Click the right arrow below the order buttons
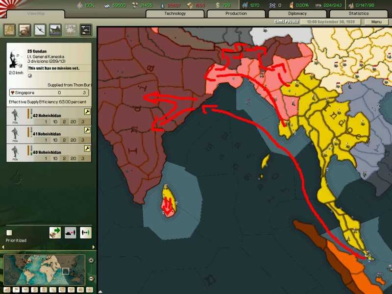 [94, 247]
